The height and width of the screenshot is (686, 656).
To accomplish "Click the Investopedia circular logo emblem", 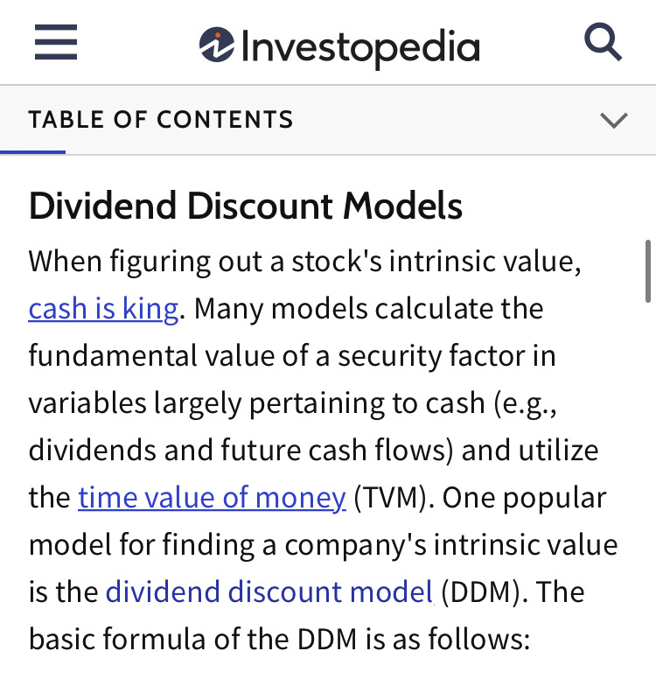I will (x=215, y=45).
